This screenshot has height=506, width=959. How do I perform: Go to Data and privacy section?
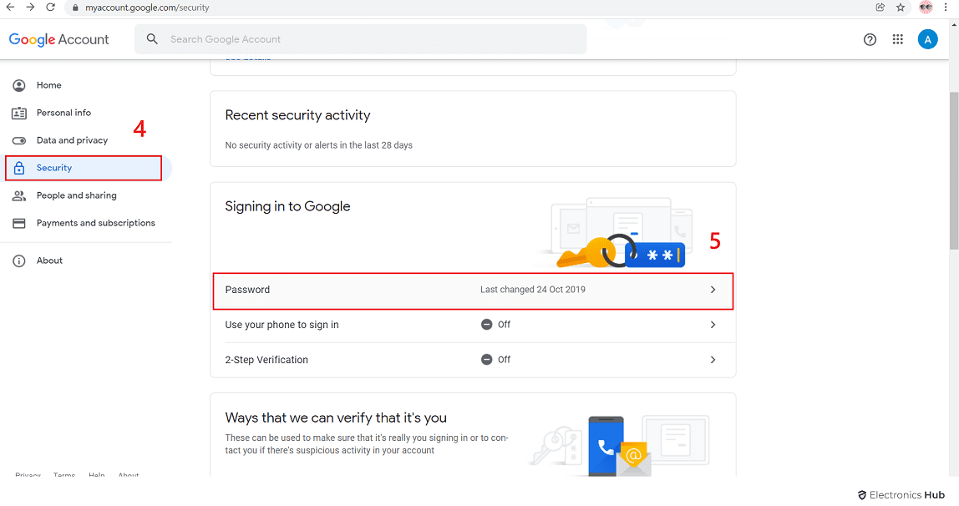pos(72,140)
